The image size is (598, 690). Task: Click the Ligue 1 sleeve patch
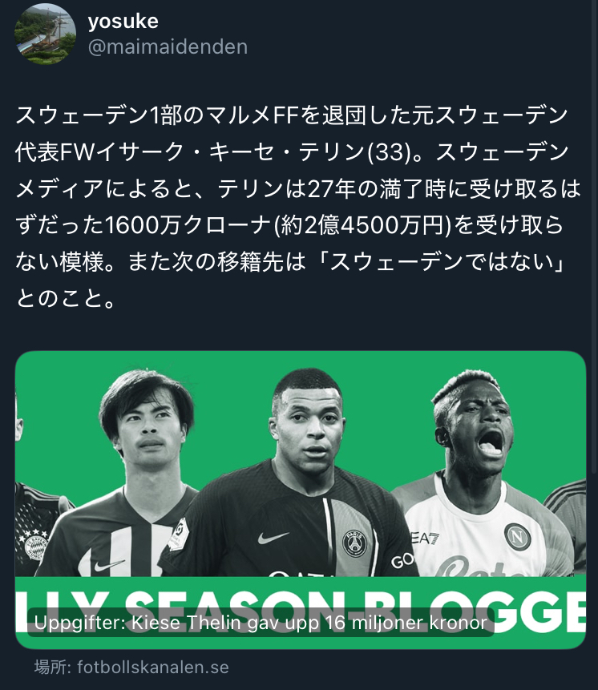coord(180,534)
